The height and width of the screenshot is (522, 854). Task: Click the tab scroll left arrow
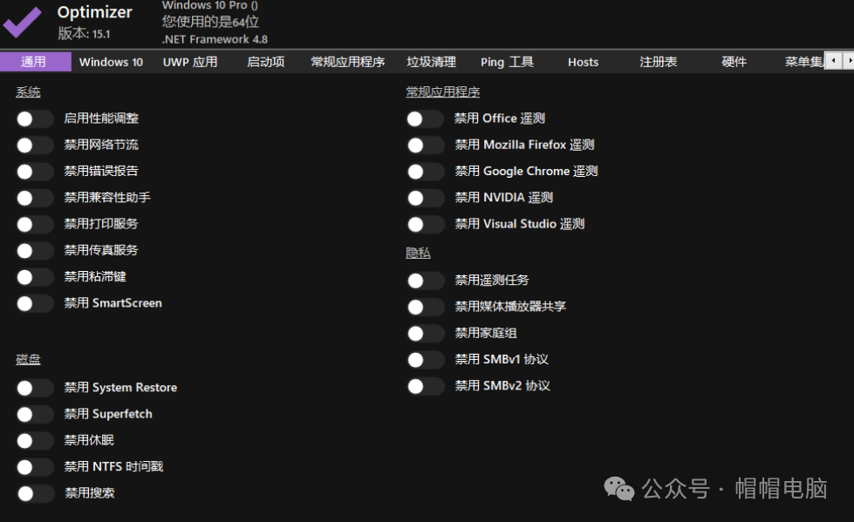(833, 60)
